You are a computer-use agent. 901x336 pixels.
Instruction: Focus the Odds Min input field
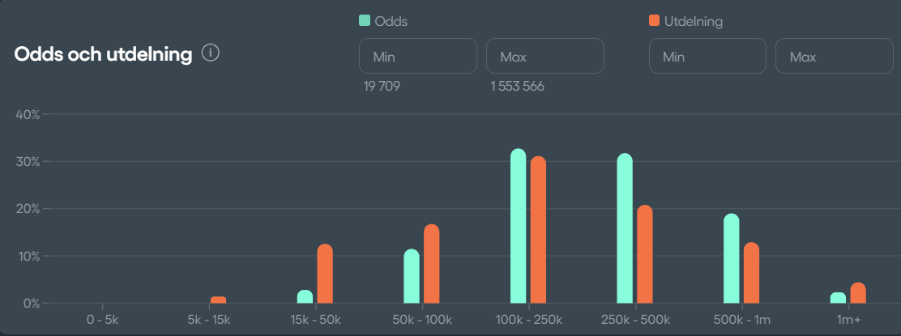coord(418,57)
